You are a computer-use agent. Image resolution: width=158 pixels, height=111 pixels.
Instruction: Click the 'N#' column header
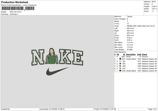(x=118, y=54)
